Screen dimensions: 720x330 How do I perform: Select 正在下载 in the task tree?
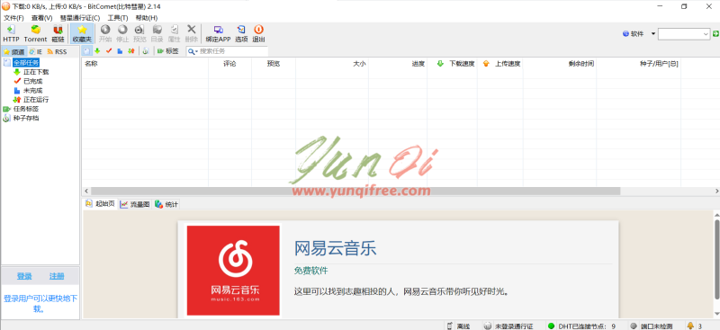coord(36,72)
